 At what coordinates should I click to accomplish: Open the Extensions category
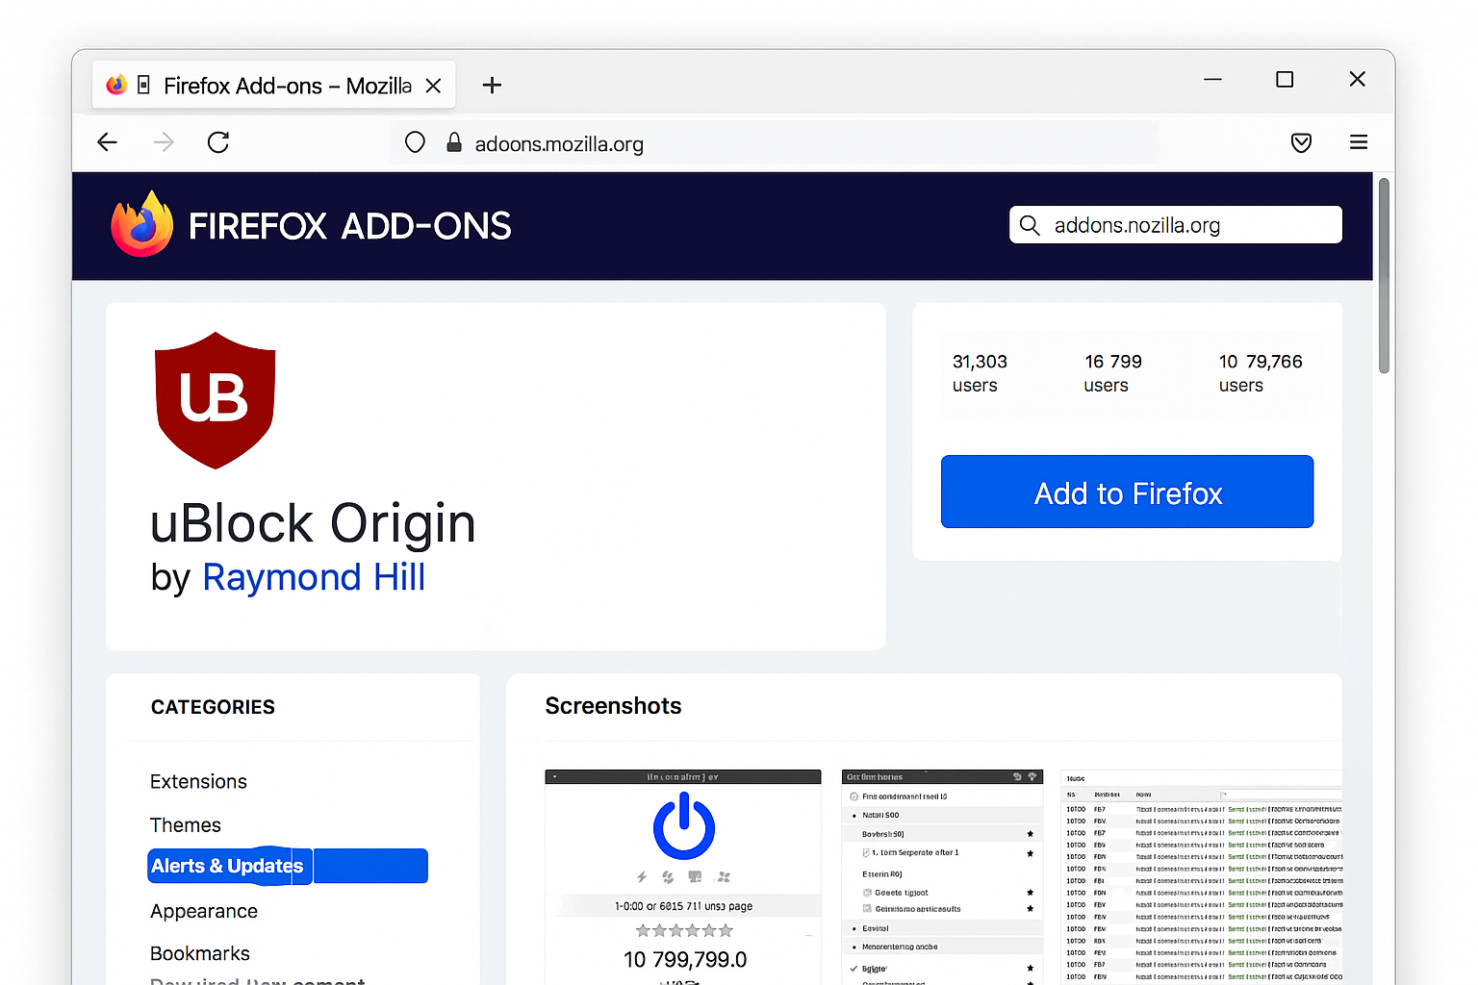point(198,781)
